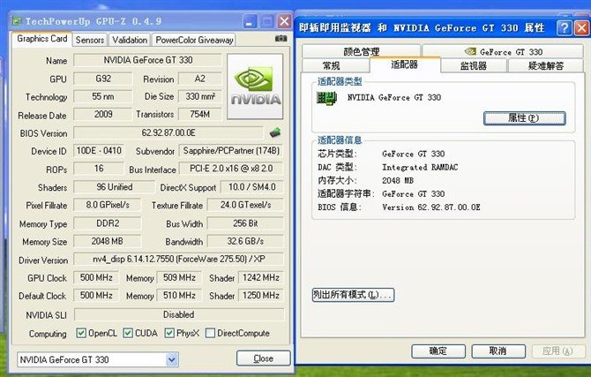591x377 pixels.
Task: Click the Shaders value 96 Unified
Action: point(114,187)
